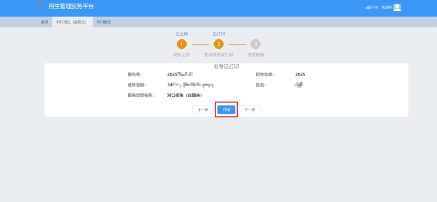Click the blue 打印 button

[x=226, y=110]
